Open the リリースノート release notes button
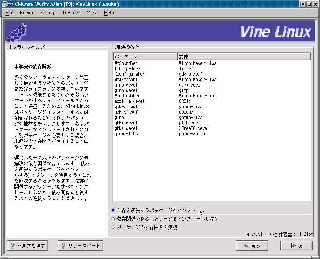The height and width of the screenshot is (259, 320). tap(81, 245)
